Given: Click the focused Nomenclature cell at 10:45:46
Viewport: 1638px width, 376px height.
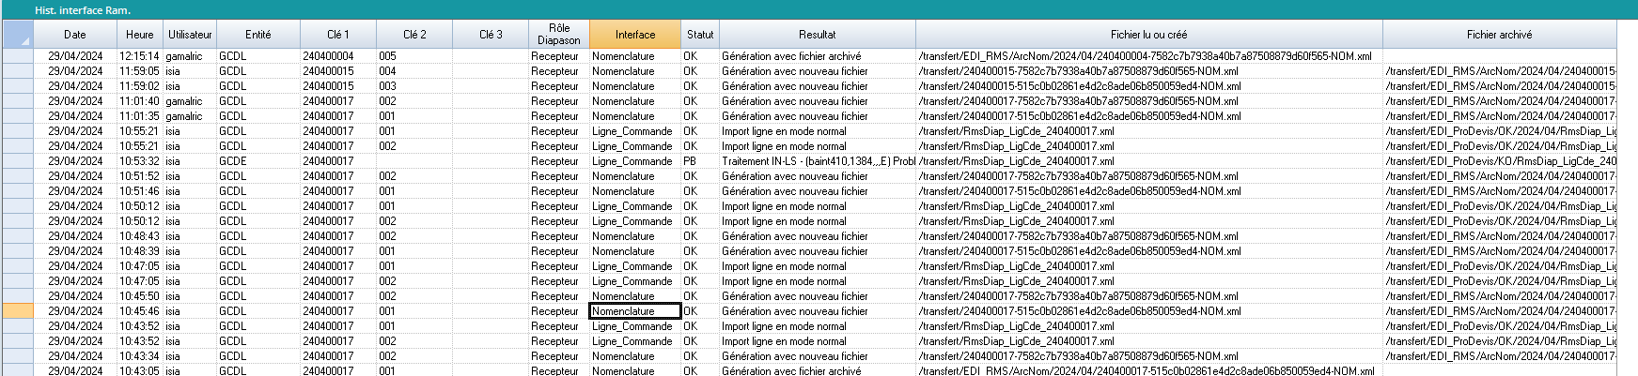Looking at the screenshot, I should click(x=634, y=311).
